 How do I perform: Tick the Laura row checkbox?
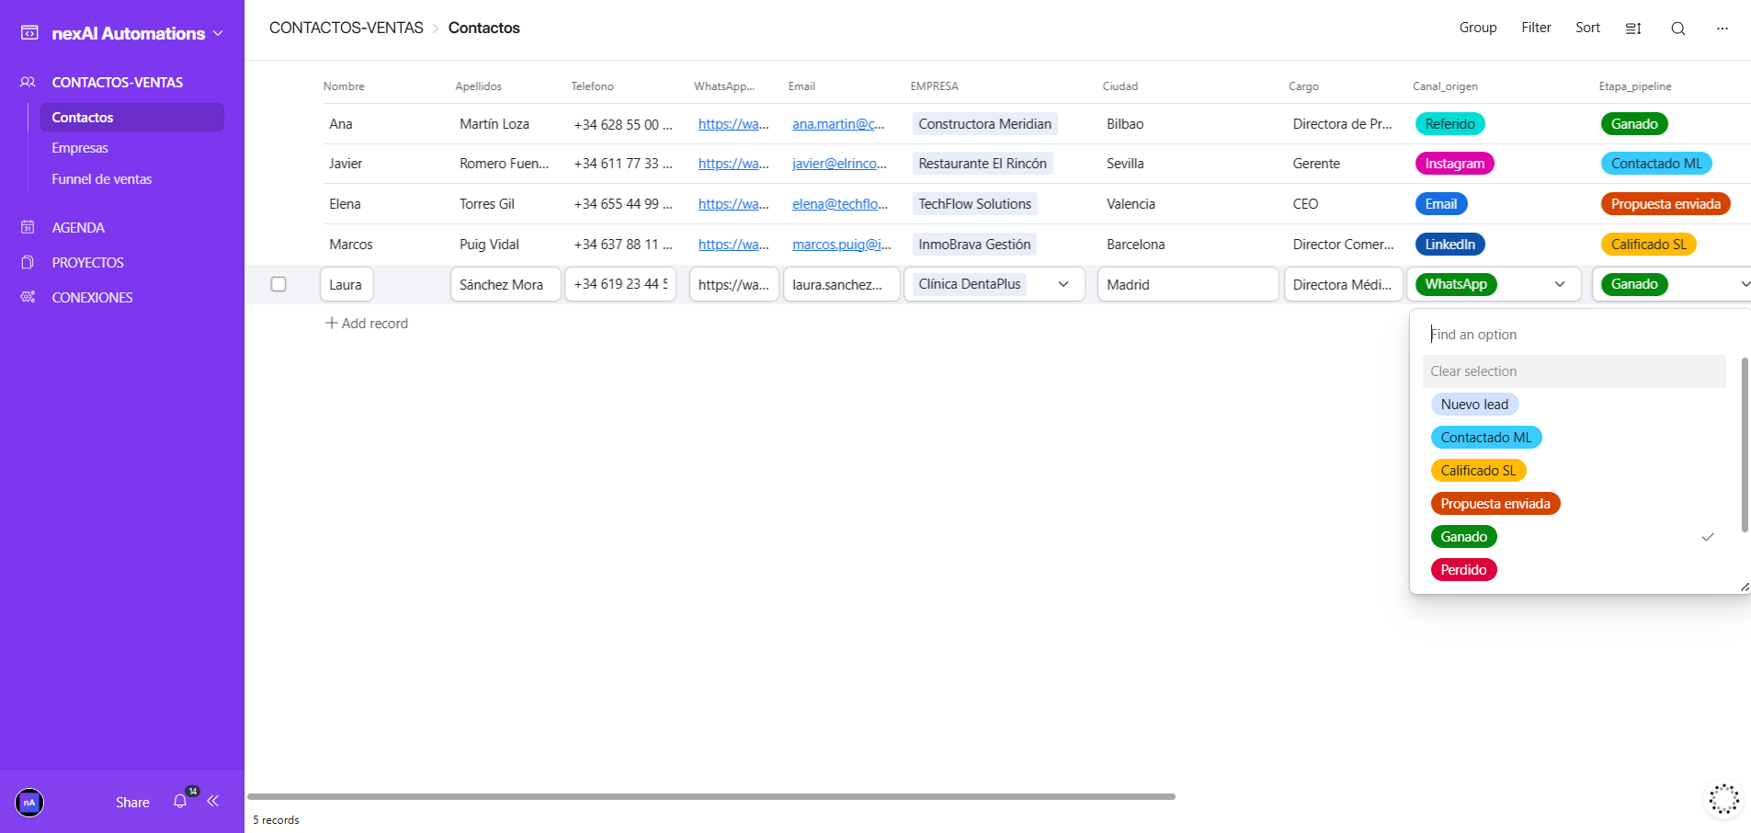279,284
